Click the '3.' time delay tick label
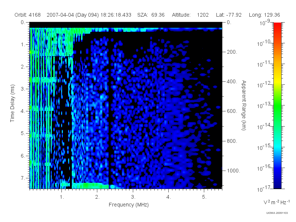Image resolution: width=296 pixels, height=222 pixels. pyautogui.click(x=23, y=89)
